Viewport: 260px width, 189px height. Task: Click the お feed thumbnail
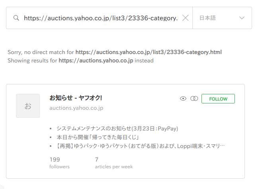click(x=28, y=106)
